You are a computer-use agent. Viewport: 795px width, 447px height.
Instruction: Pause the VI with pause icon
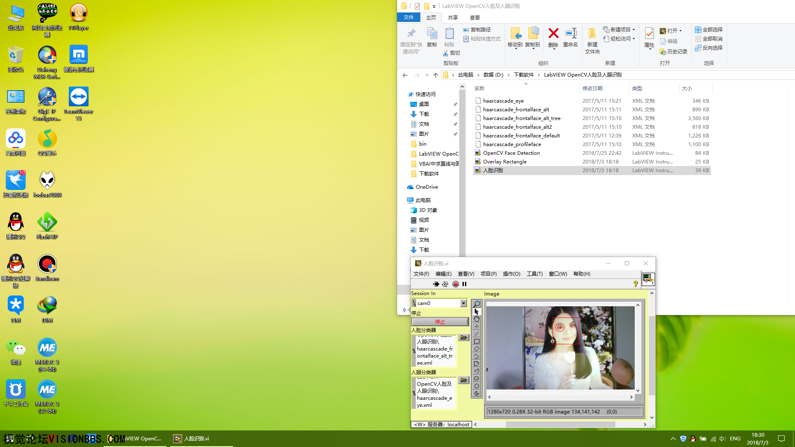464,284
